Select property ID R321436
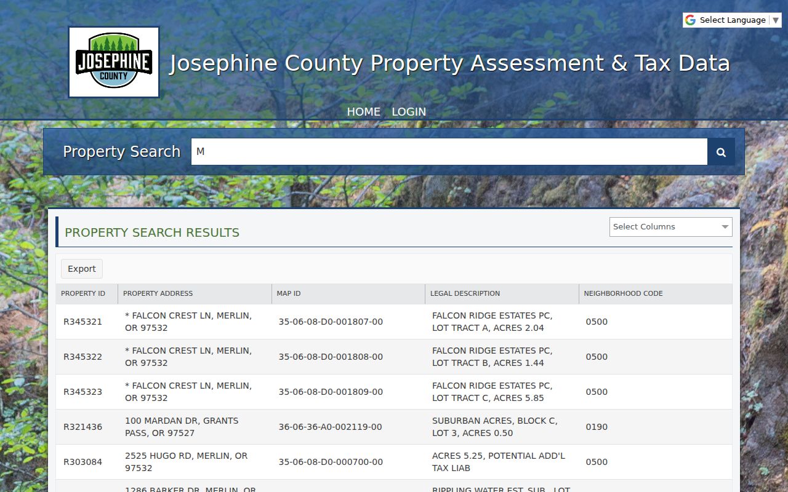The image size is (788, 492). (82, 427)
